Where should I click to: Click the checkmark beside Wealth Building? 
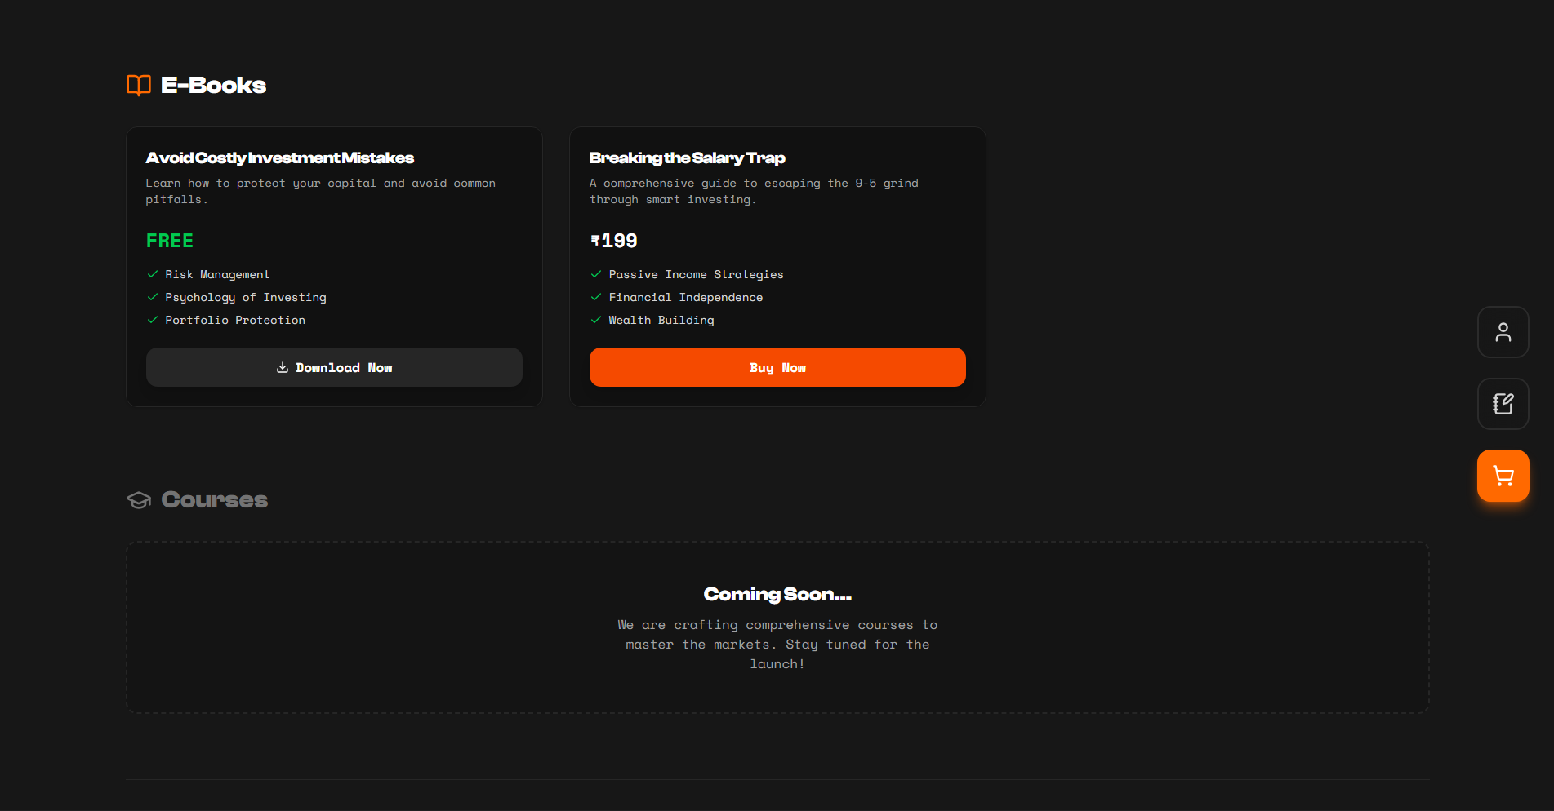596,320
